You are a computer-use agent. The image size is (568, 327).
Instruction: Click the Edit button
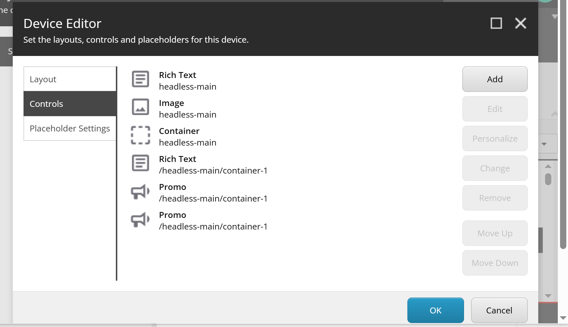coord(495,109)
